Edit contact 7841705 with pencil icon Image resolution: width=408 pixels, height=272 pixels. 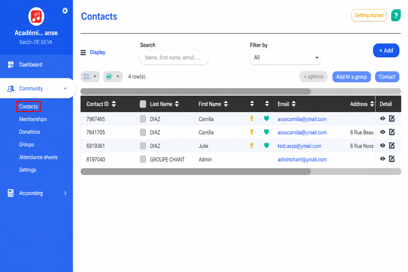click(x=392, y=132)
